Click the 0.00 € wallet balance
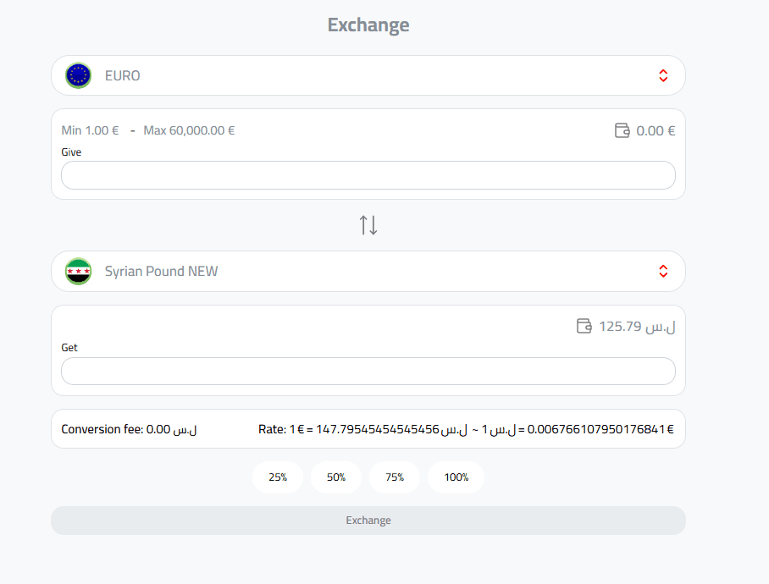This screenshot has height=584, width=769. [x=656, y=131]
